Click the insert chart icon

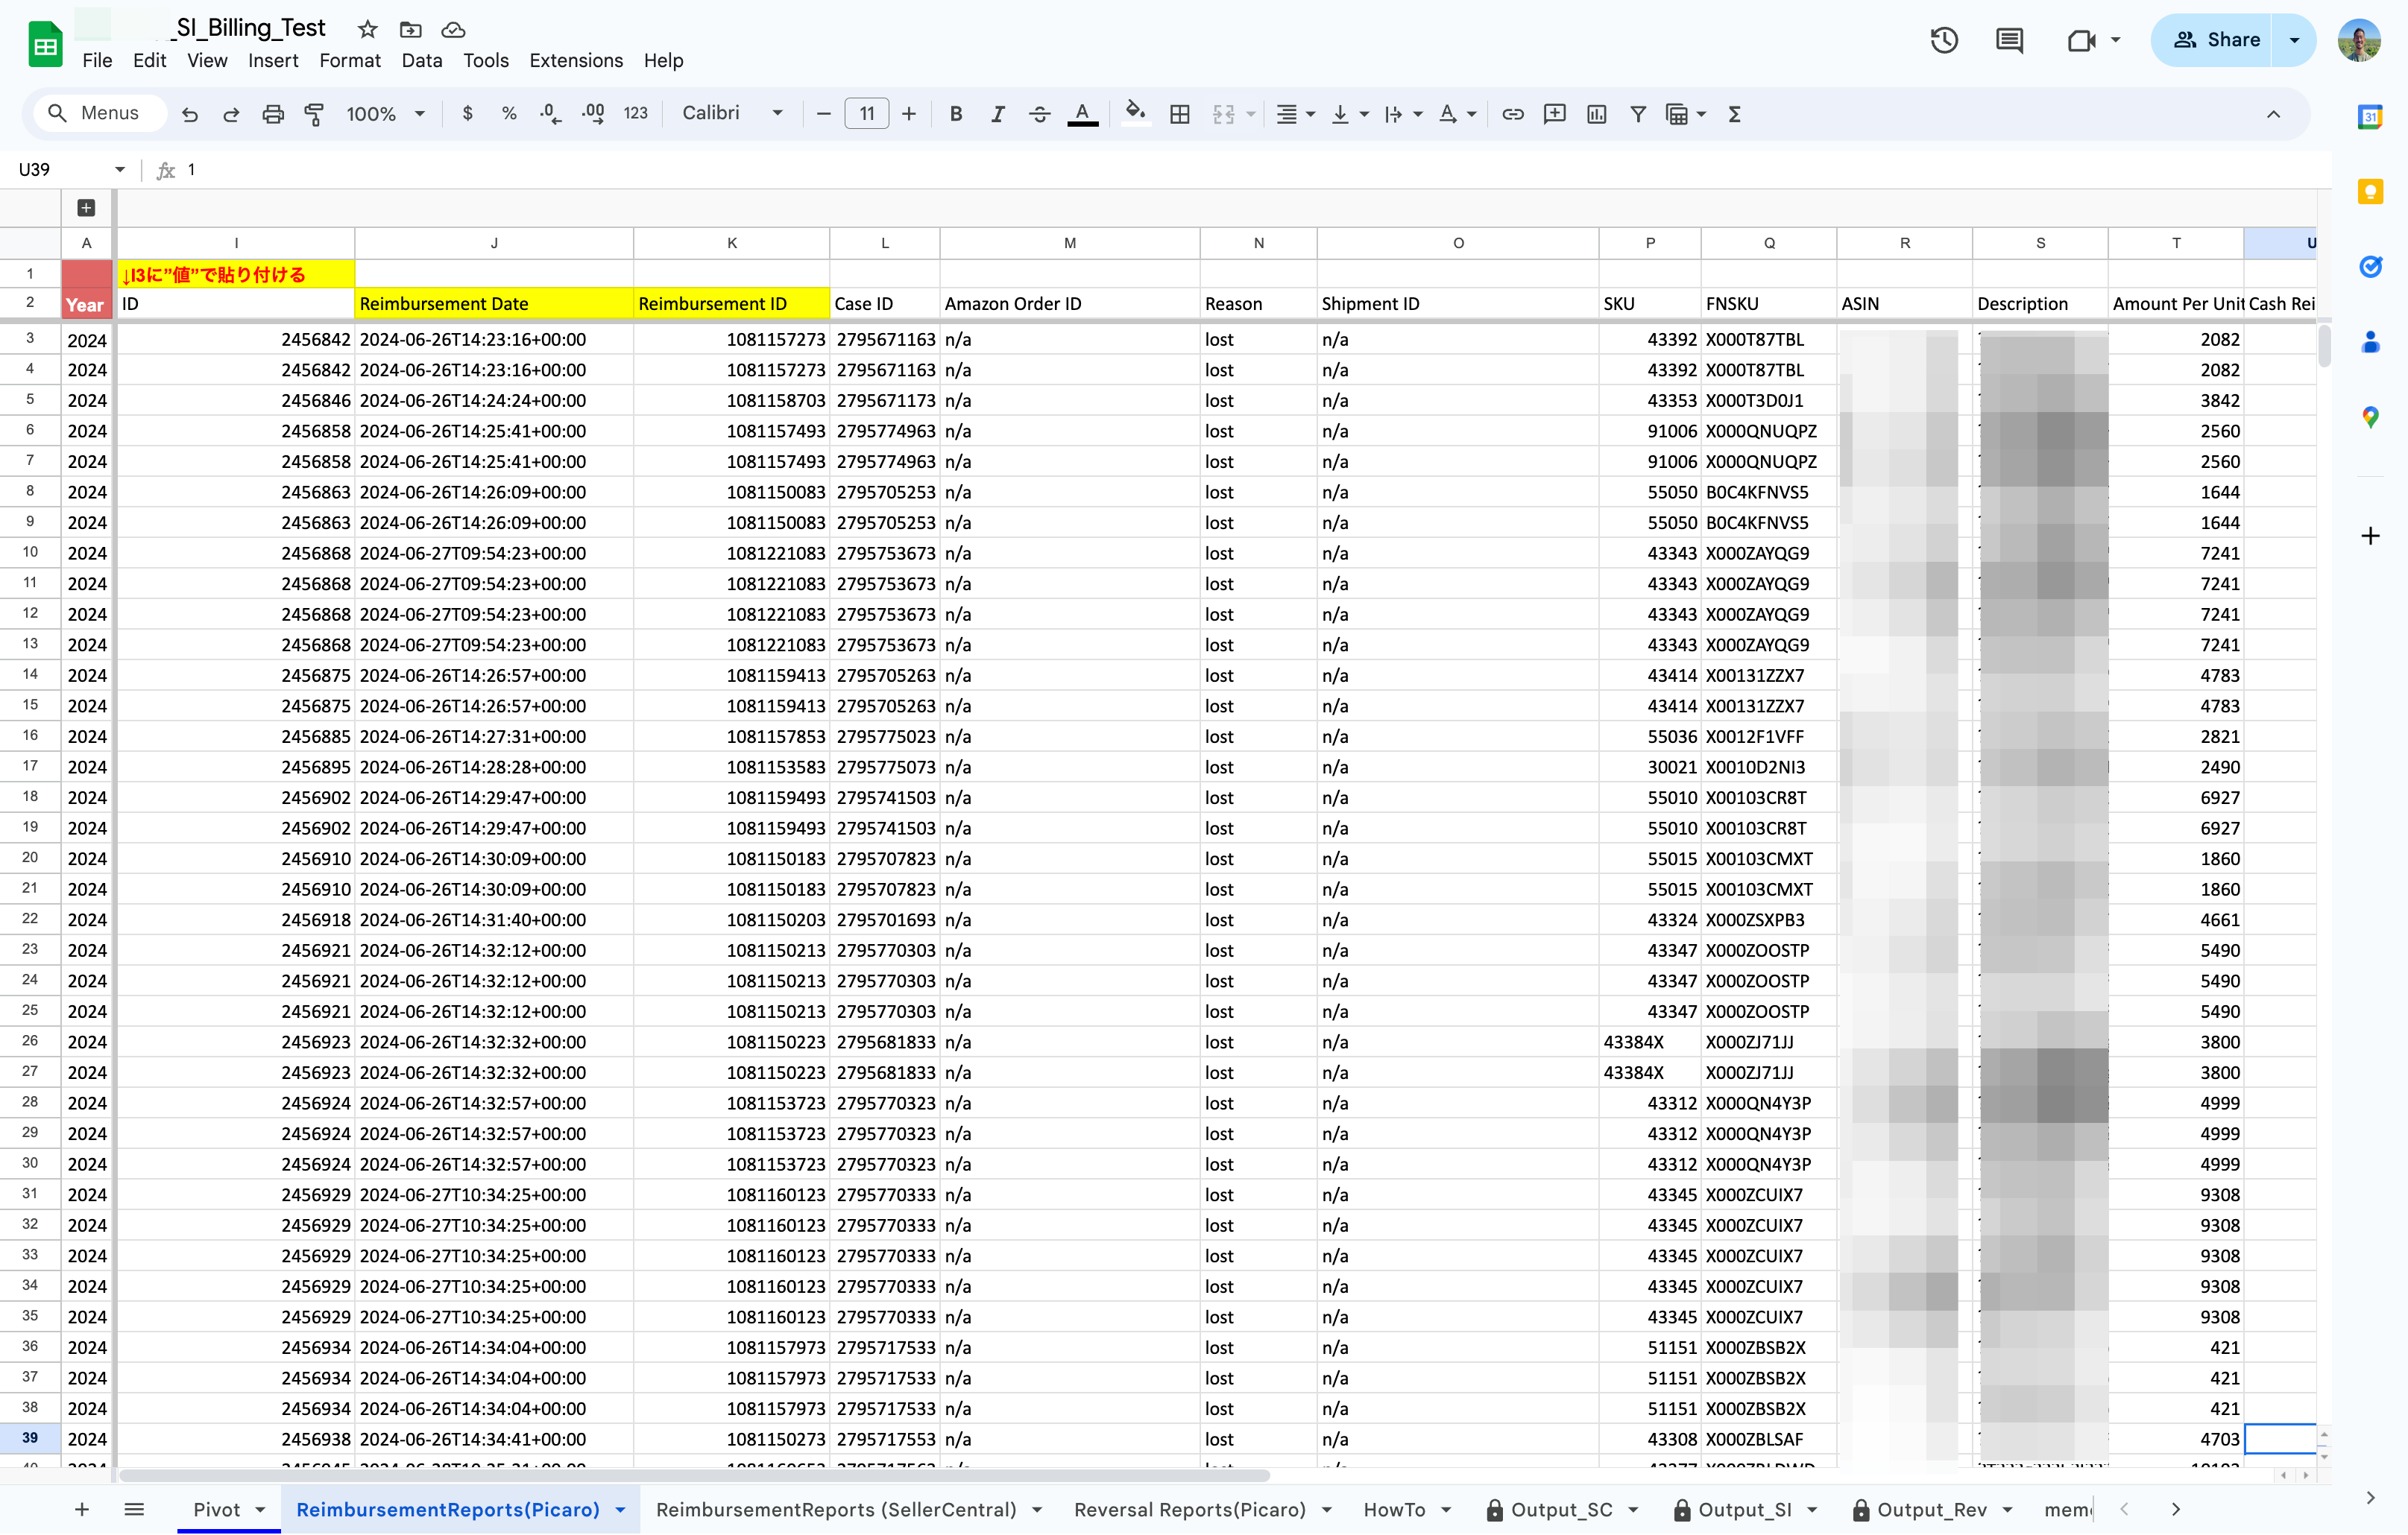coord(1597,114)
